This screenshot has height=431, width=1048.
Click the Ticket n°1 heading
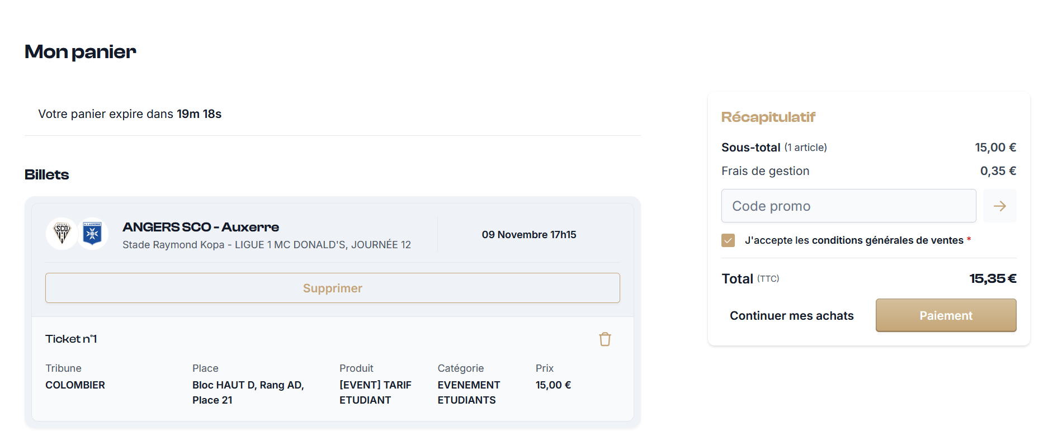71,339
